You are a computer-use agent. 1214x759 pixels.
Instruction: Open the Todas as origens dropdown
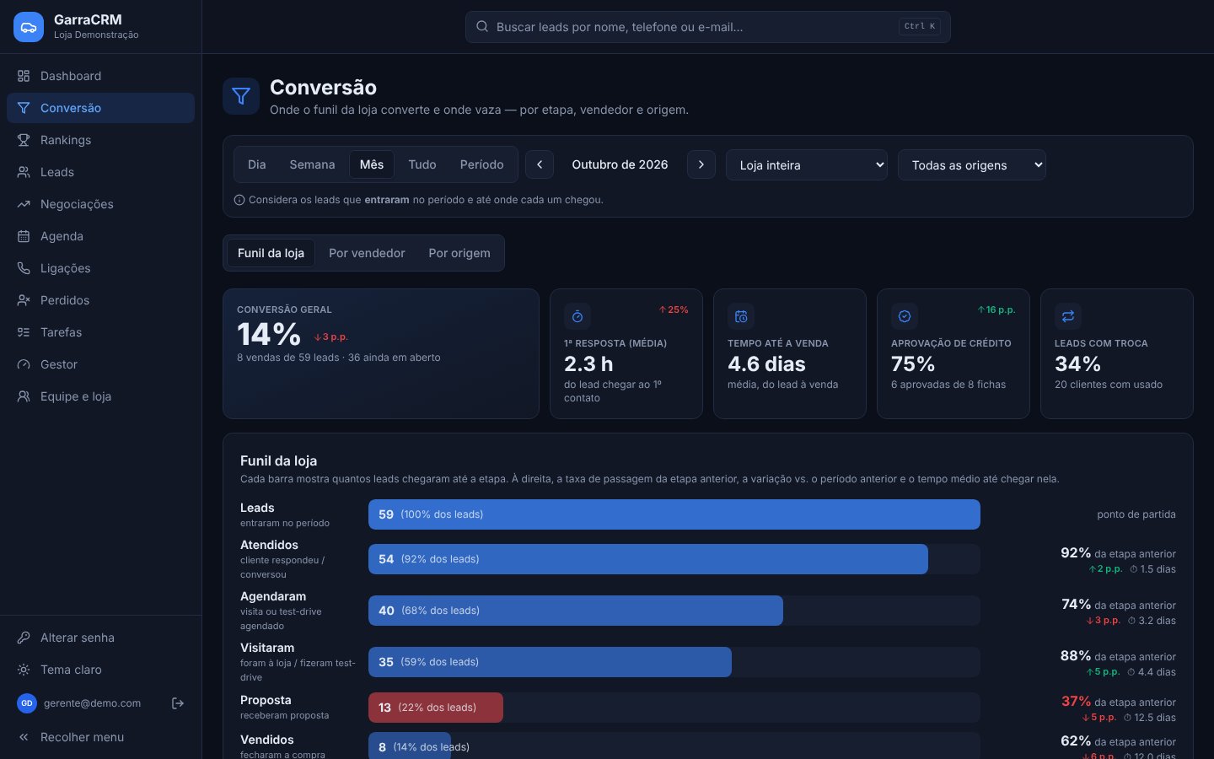(x=972, y=165)
